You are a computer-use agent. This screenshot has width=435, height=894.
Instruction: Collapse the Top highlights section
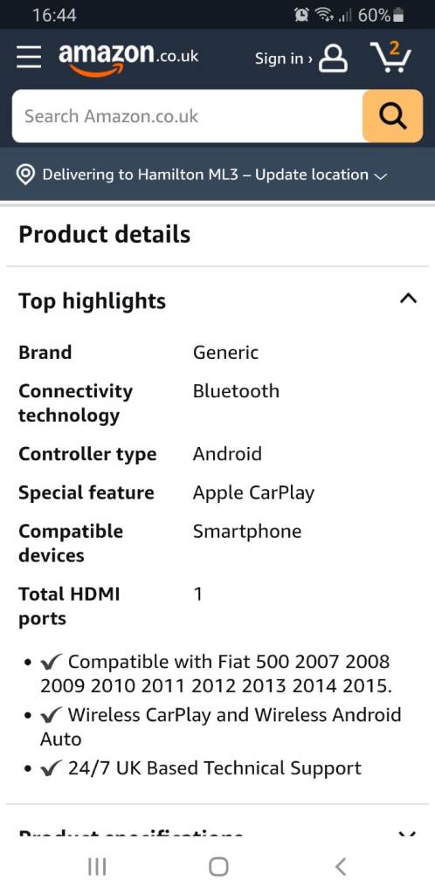(408, 299)
